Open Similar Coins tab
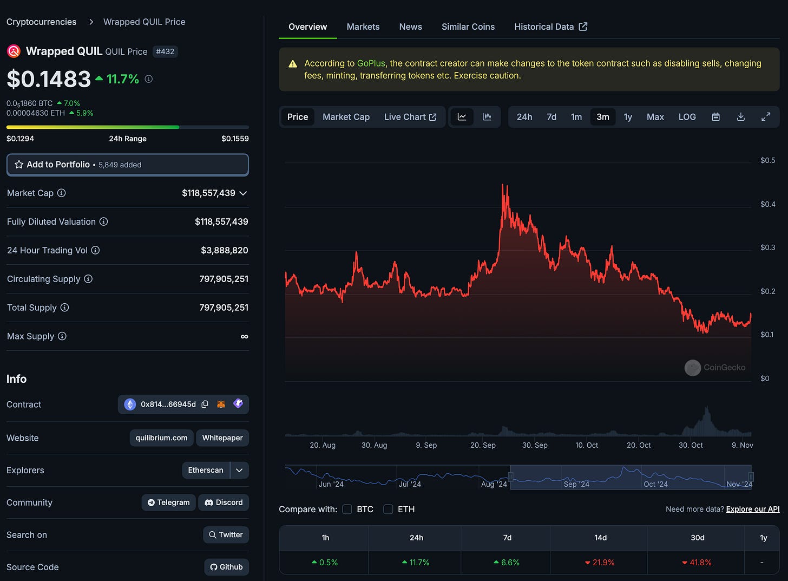The height and width of the screenshot is (581, 788). [x=468, y=27]
